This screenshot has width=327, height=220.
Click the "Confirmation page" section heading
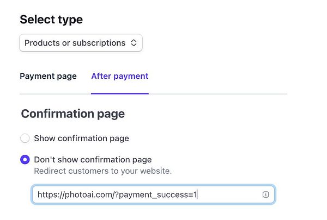(72, 114)
